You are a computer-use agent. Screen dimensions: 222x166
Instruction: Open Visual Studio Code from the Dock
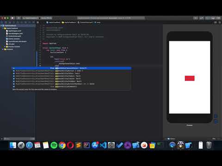click(x=103, y=145)
